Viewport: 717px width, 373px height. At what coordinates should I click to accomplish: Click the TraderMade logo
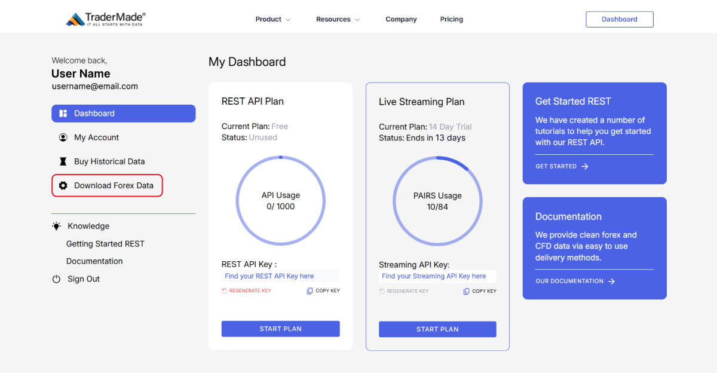pos(106,19)
